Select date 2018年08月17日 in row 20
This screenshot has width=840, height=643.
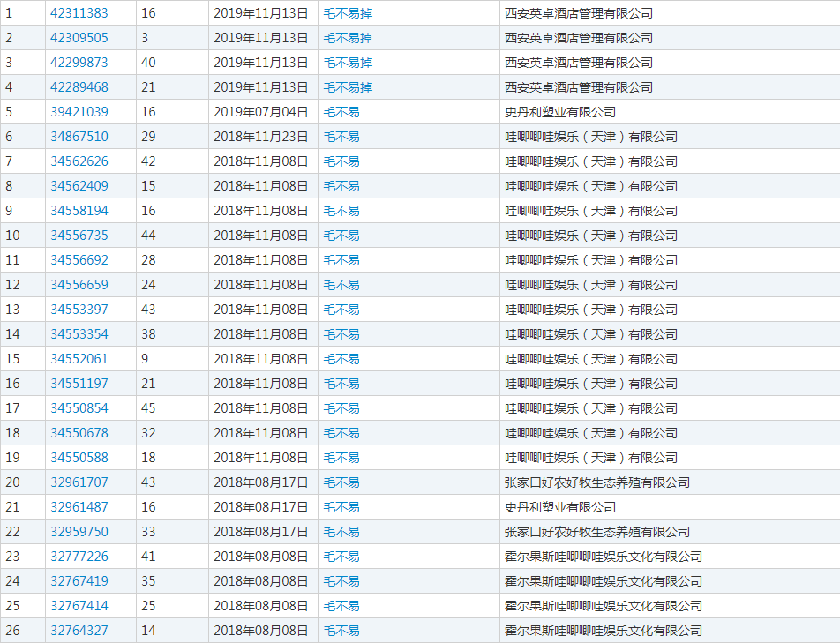[x=261, y=482]
